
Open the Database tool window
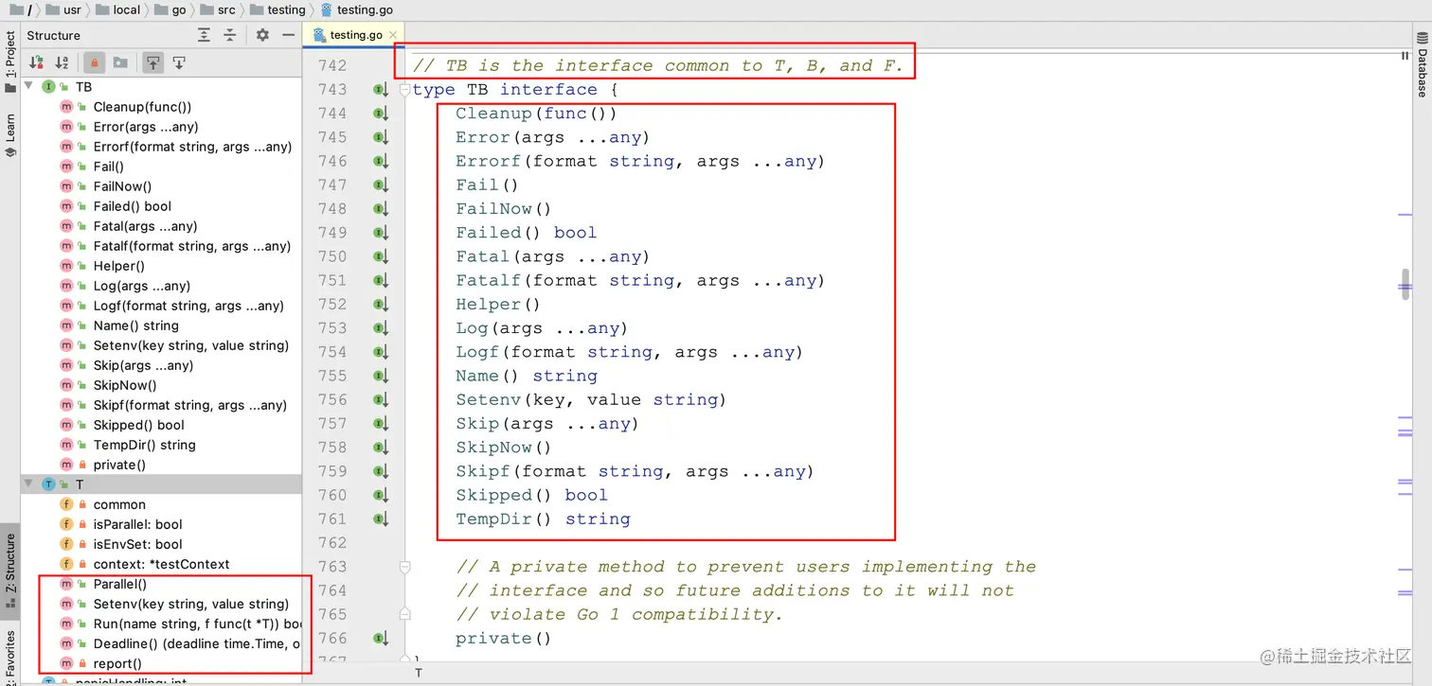1421,63
